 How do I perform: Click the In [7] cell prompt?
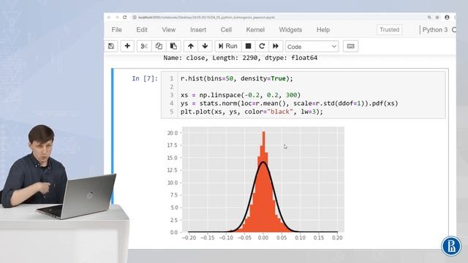point(145,78)
